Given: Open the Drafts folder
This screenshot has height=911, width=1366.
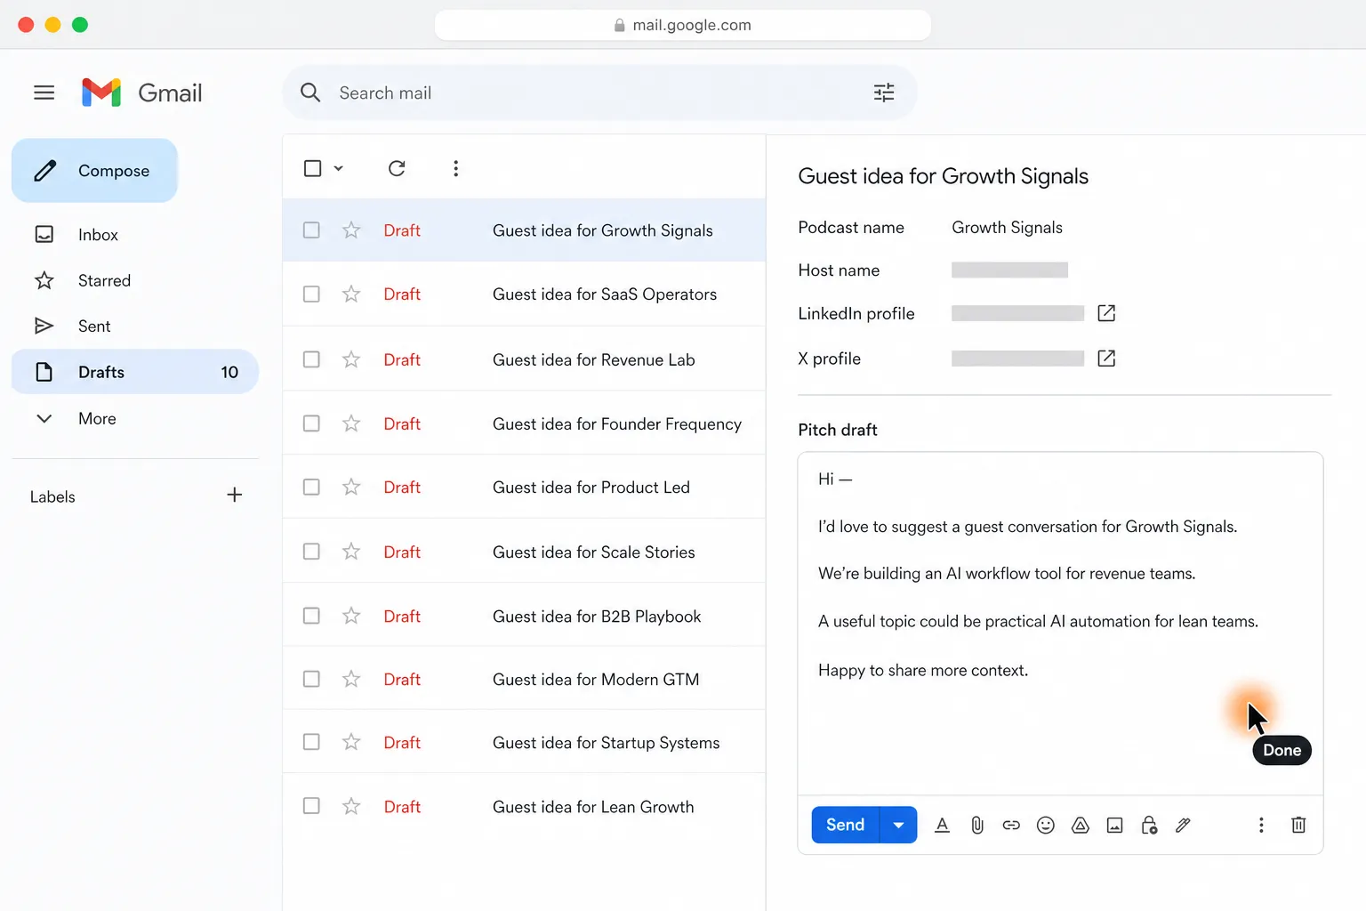Looking at the screenshot, I should (x=135, y=372).
